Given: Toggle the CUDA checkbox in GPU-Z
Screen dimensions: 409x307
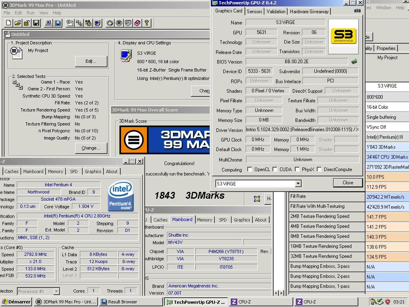Looking at the screenshot, I should tap(275, 169).
